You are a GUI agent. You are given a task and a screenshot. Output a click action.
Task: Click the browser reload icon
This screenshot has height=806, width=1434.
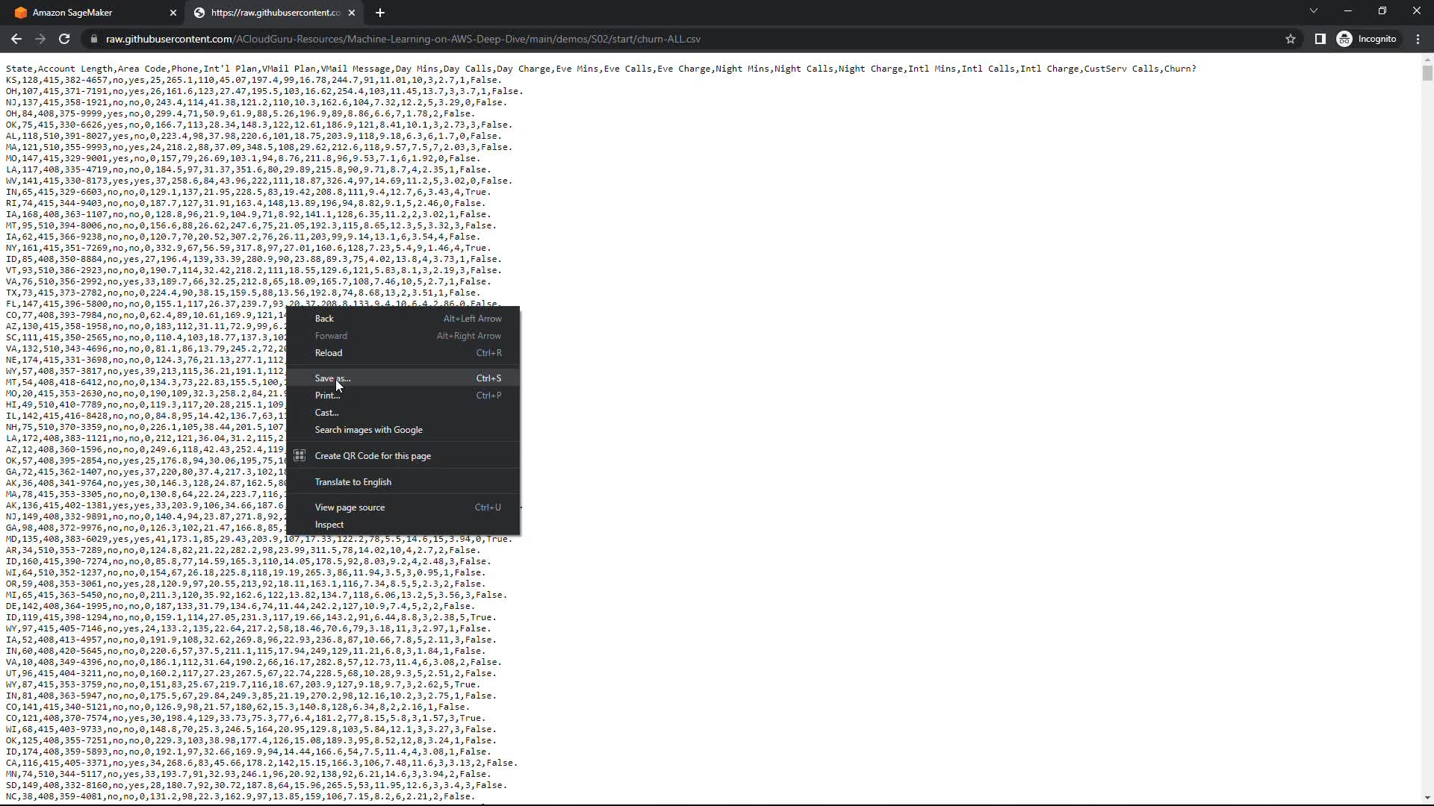64,39
